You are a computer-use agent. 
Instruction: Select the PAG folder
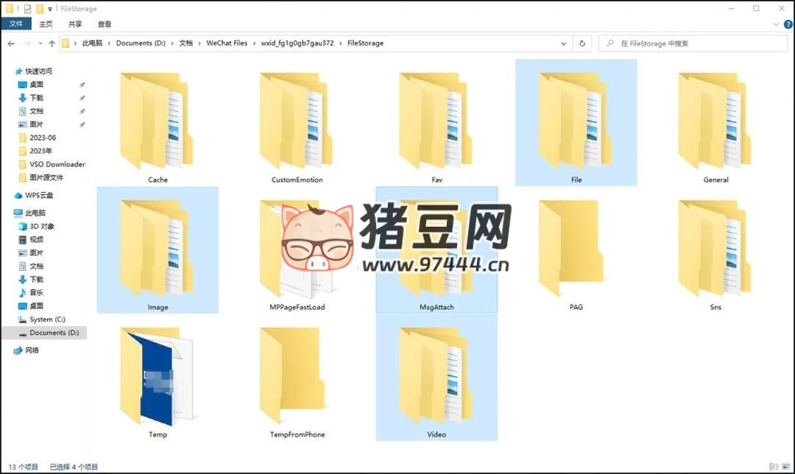click(x=576, y=250)
